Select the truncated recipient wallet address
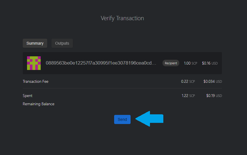Image resolution: width=247 pixels, height=155 pixels. pos(101,63)
